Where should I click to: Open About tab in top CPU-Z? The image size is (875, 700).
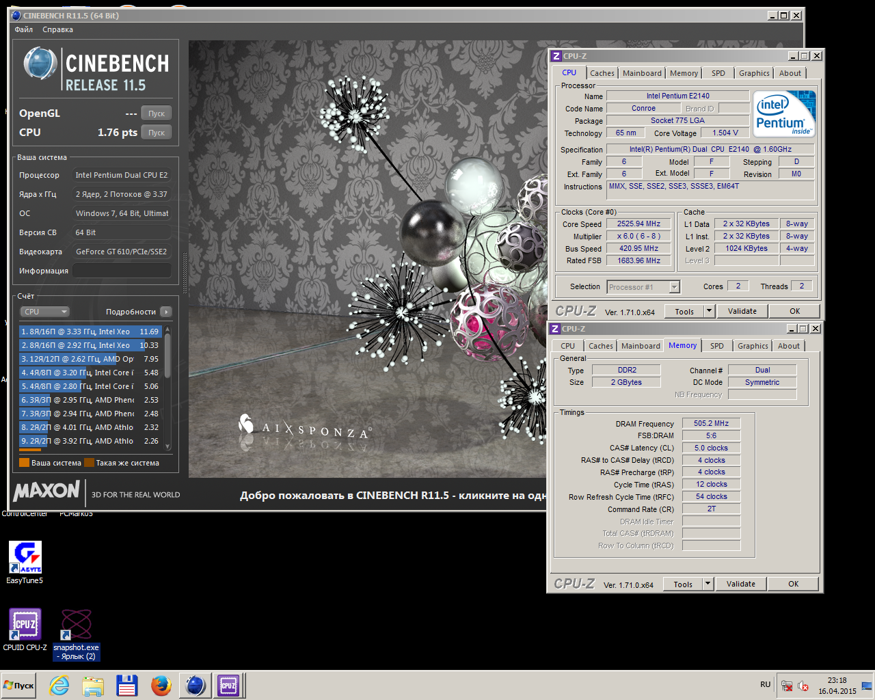(790, 73)
